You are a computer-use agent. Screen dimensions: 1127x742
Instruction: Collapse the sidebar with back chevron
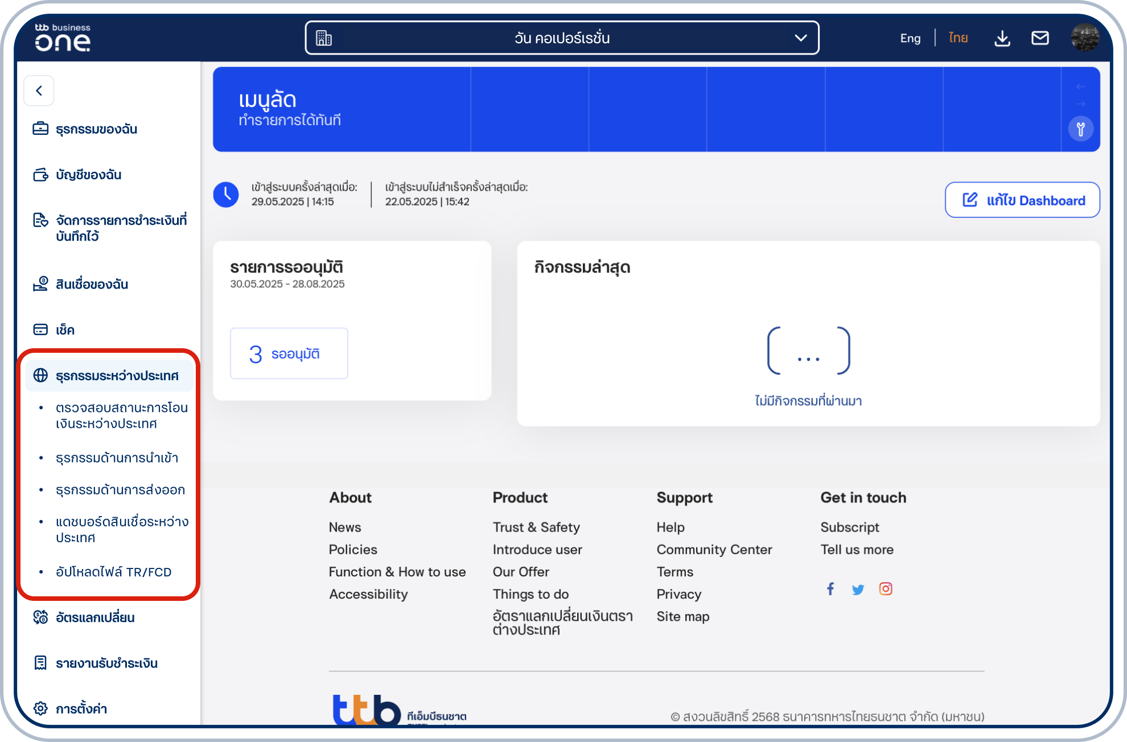[x=39, y=90]
